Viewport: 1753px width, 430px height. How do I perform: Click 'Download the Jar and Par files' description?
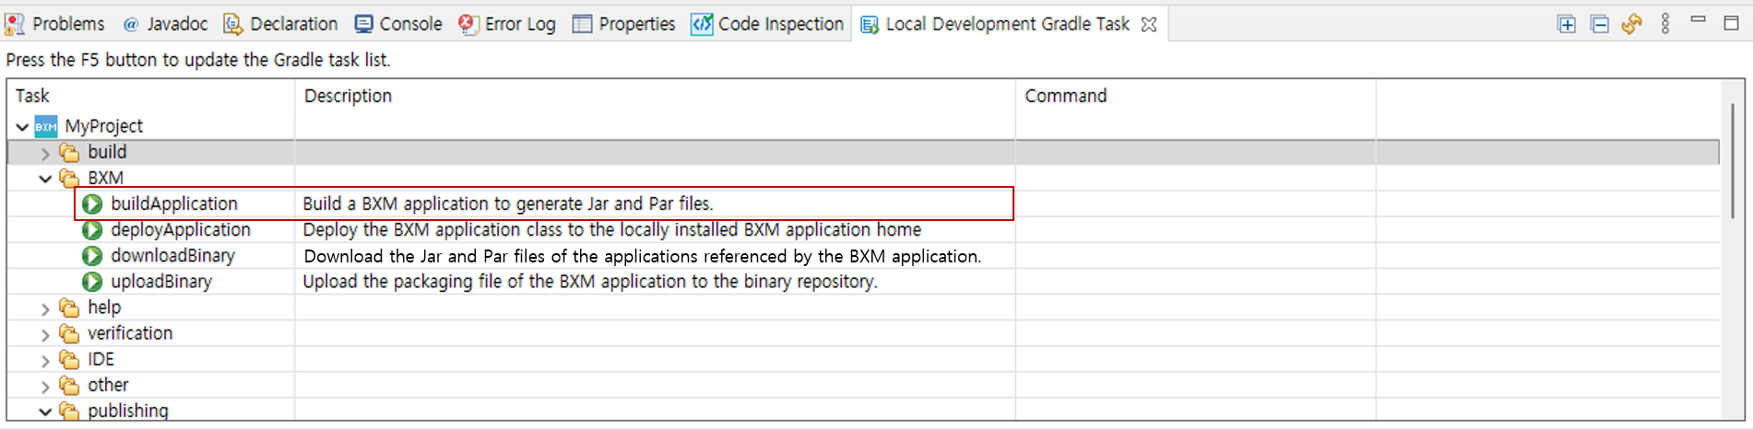(643, 256)
